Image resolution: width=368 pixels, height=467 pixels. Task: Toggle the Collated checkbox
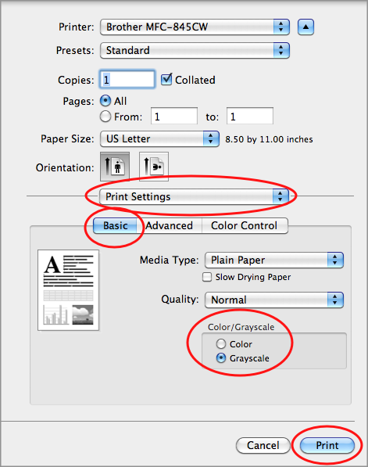pyautogui.click(x=166, y=80)
